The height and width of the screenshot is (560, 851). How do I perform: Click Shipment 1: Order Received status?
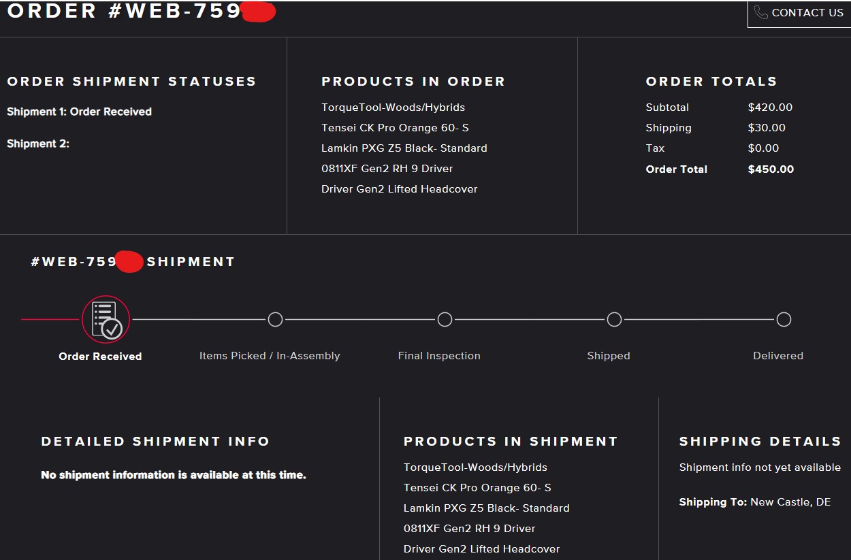pyautogui.click(x=79, y=112)
